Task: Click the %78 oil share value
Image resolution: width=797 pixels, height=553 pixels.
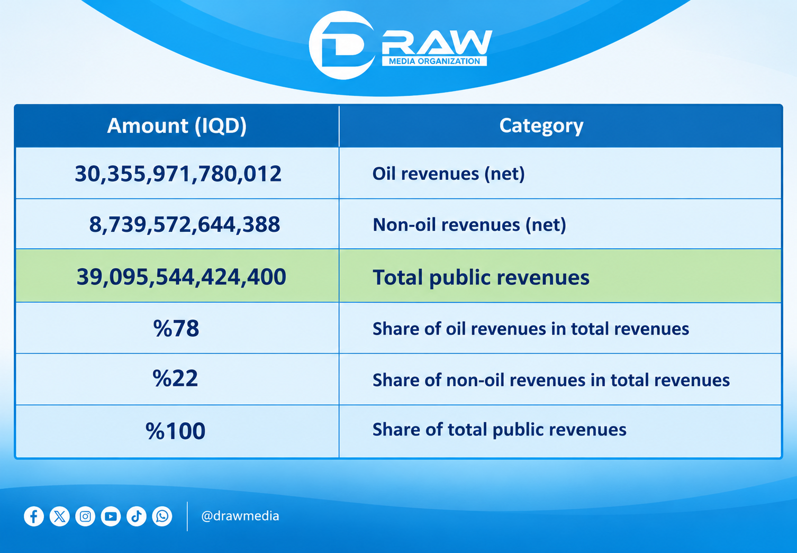Action: pyautogui.click(x=176, y=329)
